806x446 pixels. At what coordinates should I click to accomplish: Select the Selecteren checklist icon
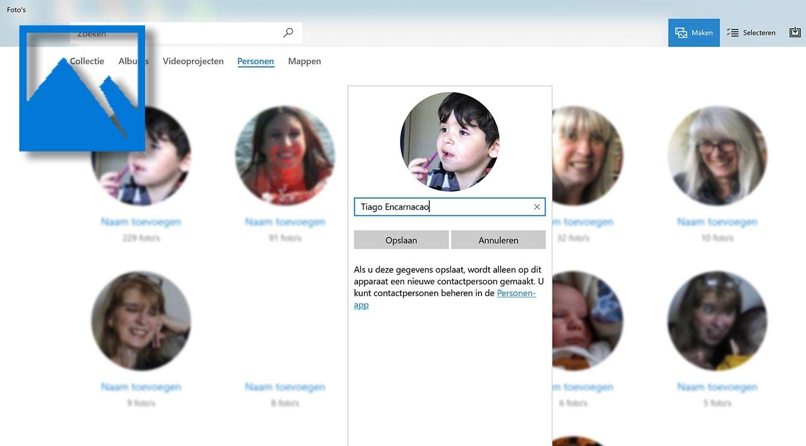point(732,32)
